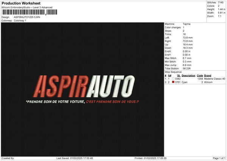Click 'Printed: 01/02/2025 17:05:55' footer
227x161 pixels.
pyautogui.click(x=151, y=158)
